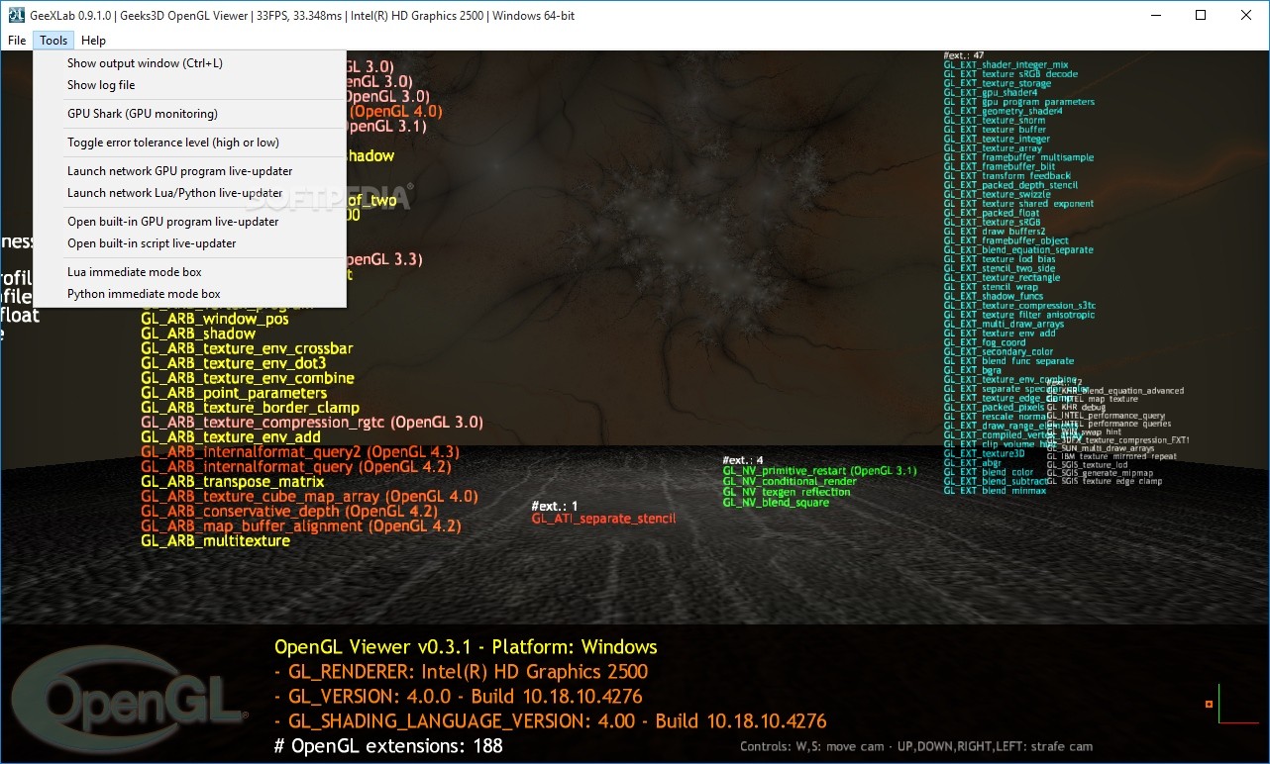Launch network Lua/Python live-updater
This screenshot has height=764, width=1270.
189,193
